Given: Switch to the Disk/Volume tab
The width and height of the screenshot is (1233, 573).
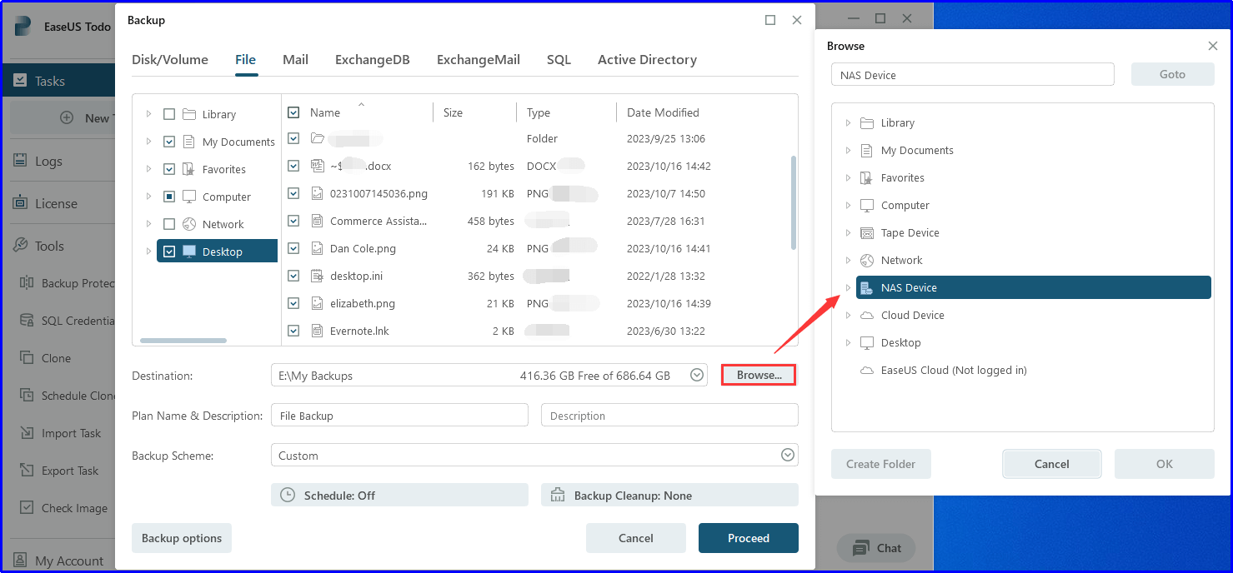Looking at the screenshot, I should coord(170,60).
